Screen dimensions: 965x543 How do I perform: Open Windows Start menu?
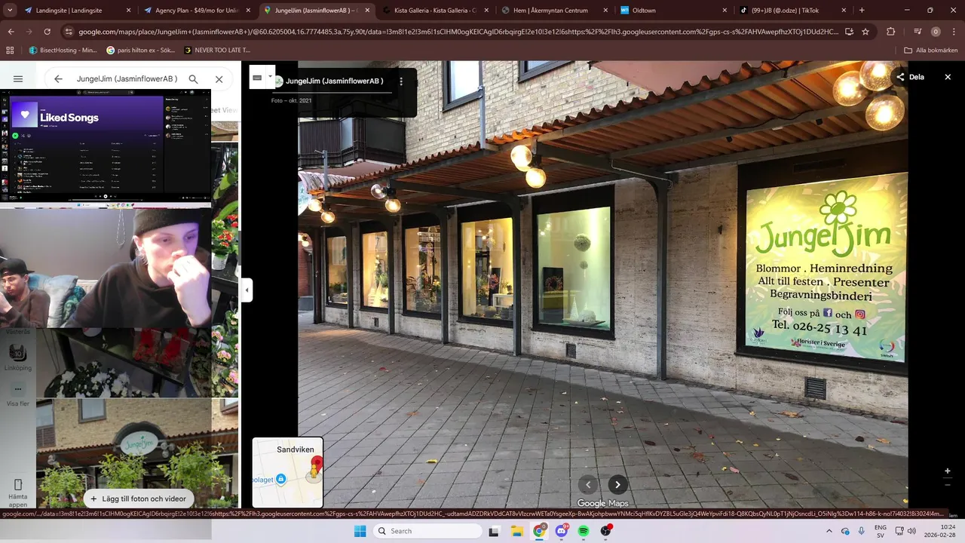[360, 531]
